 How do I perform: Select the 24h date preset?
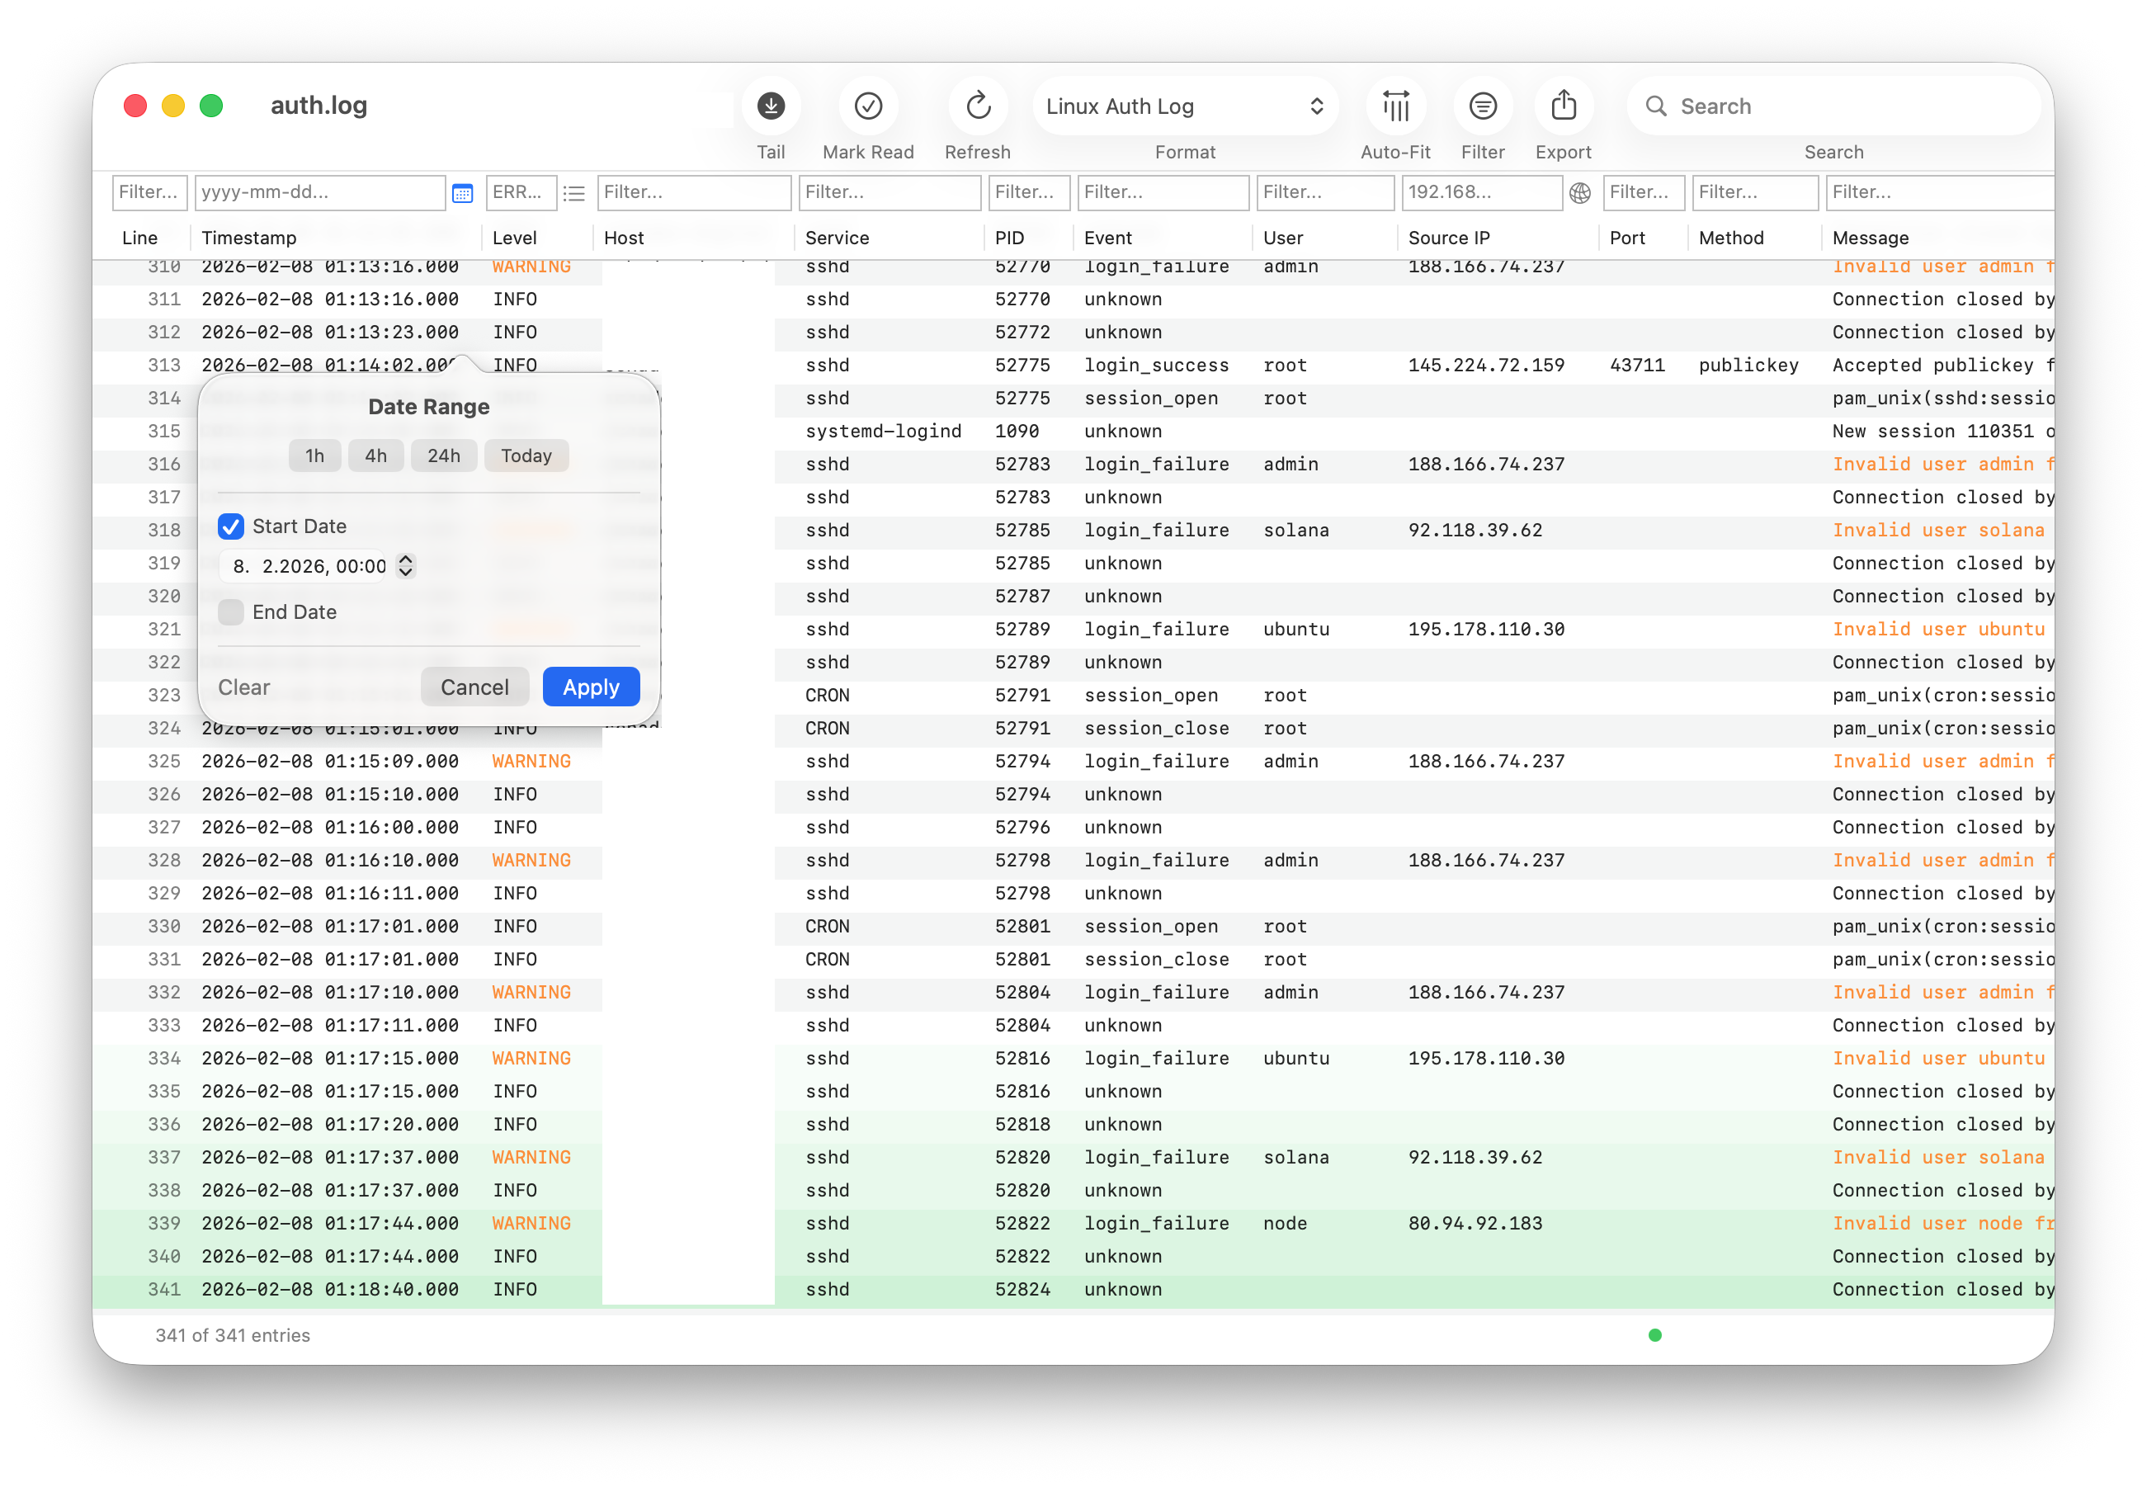[443, 456]
